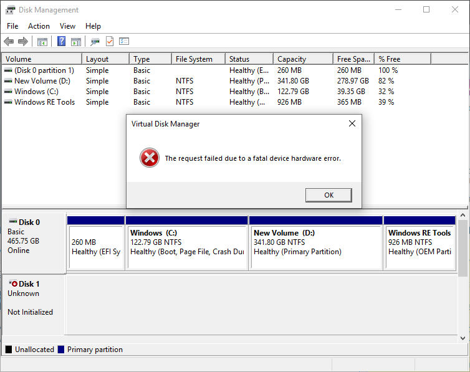Open the File menu
Screen dimensions: 470x372
pos(12,26)
